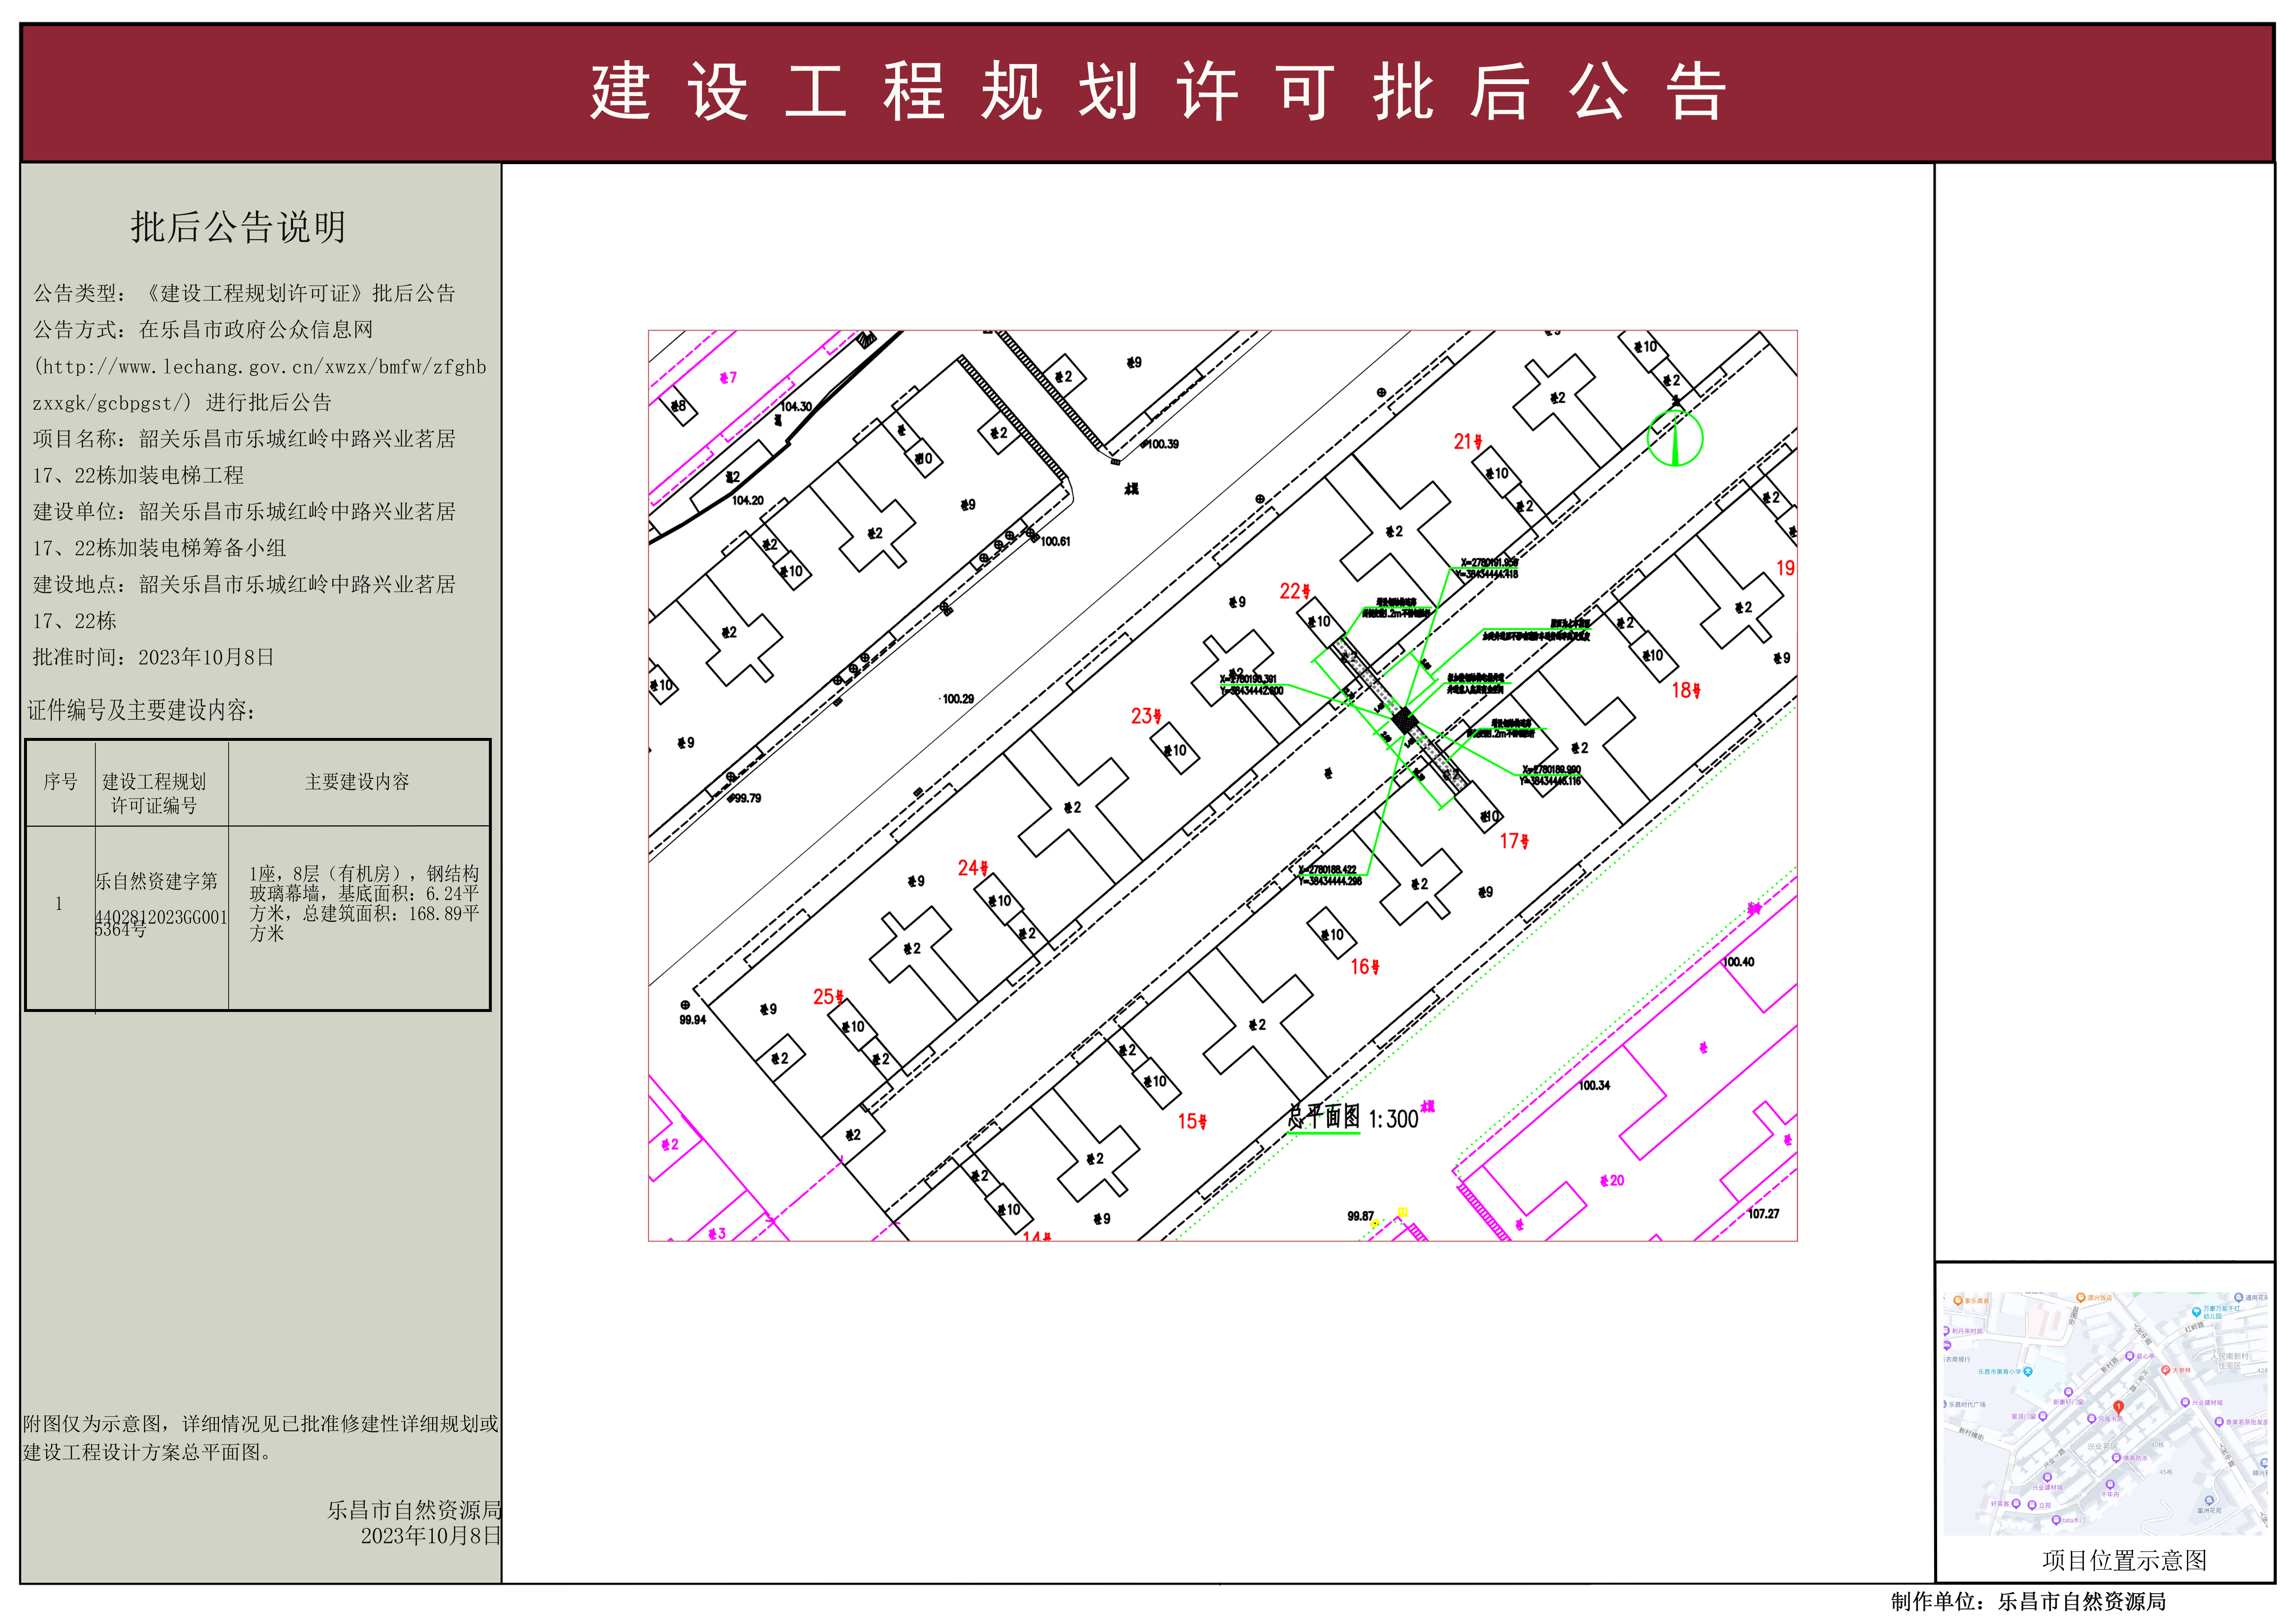Click the elevation value 104.30
Screen dimensions: 2296x1624
click(x=797, y=407)
